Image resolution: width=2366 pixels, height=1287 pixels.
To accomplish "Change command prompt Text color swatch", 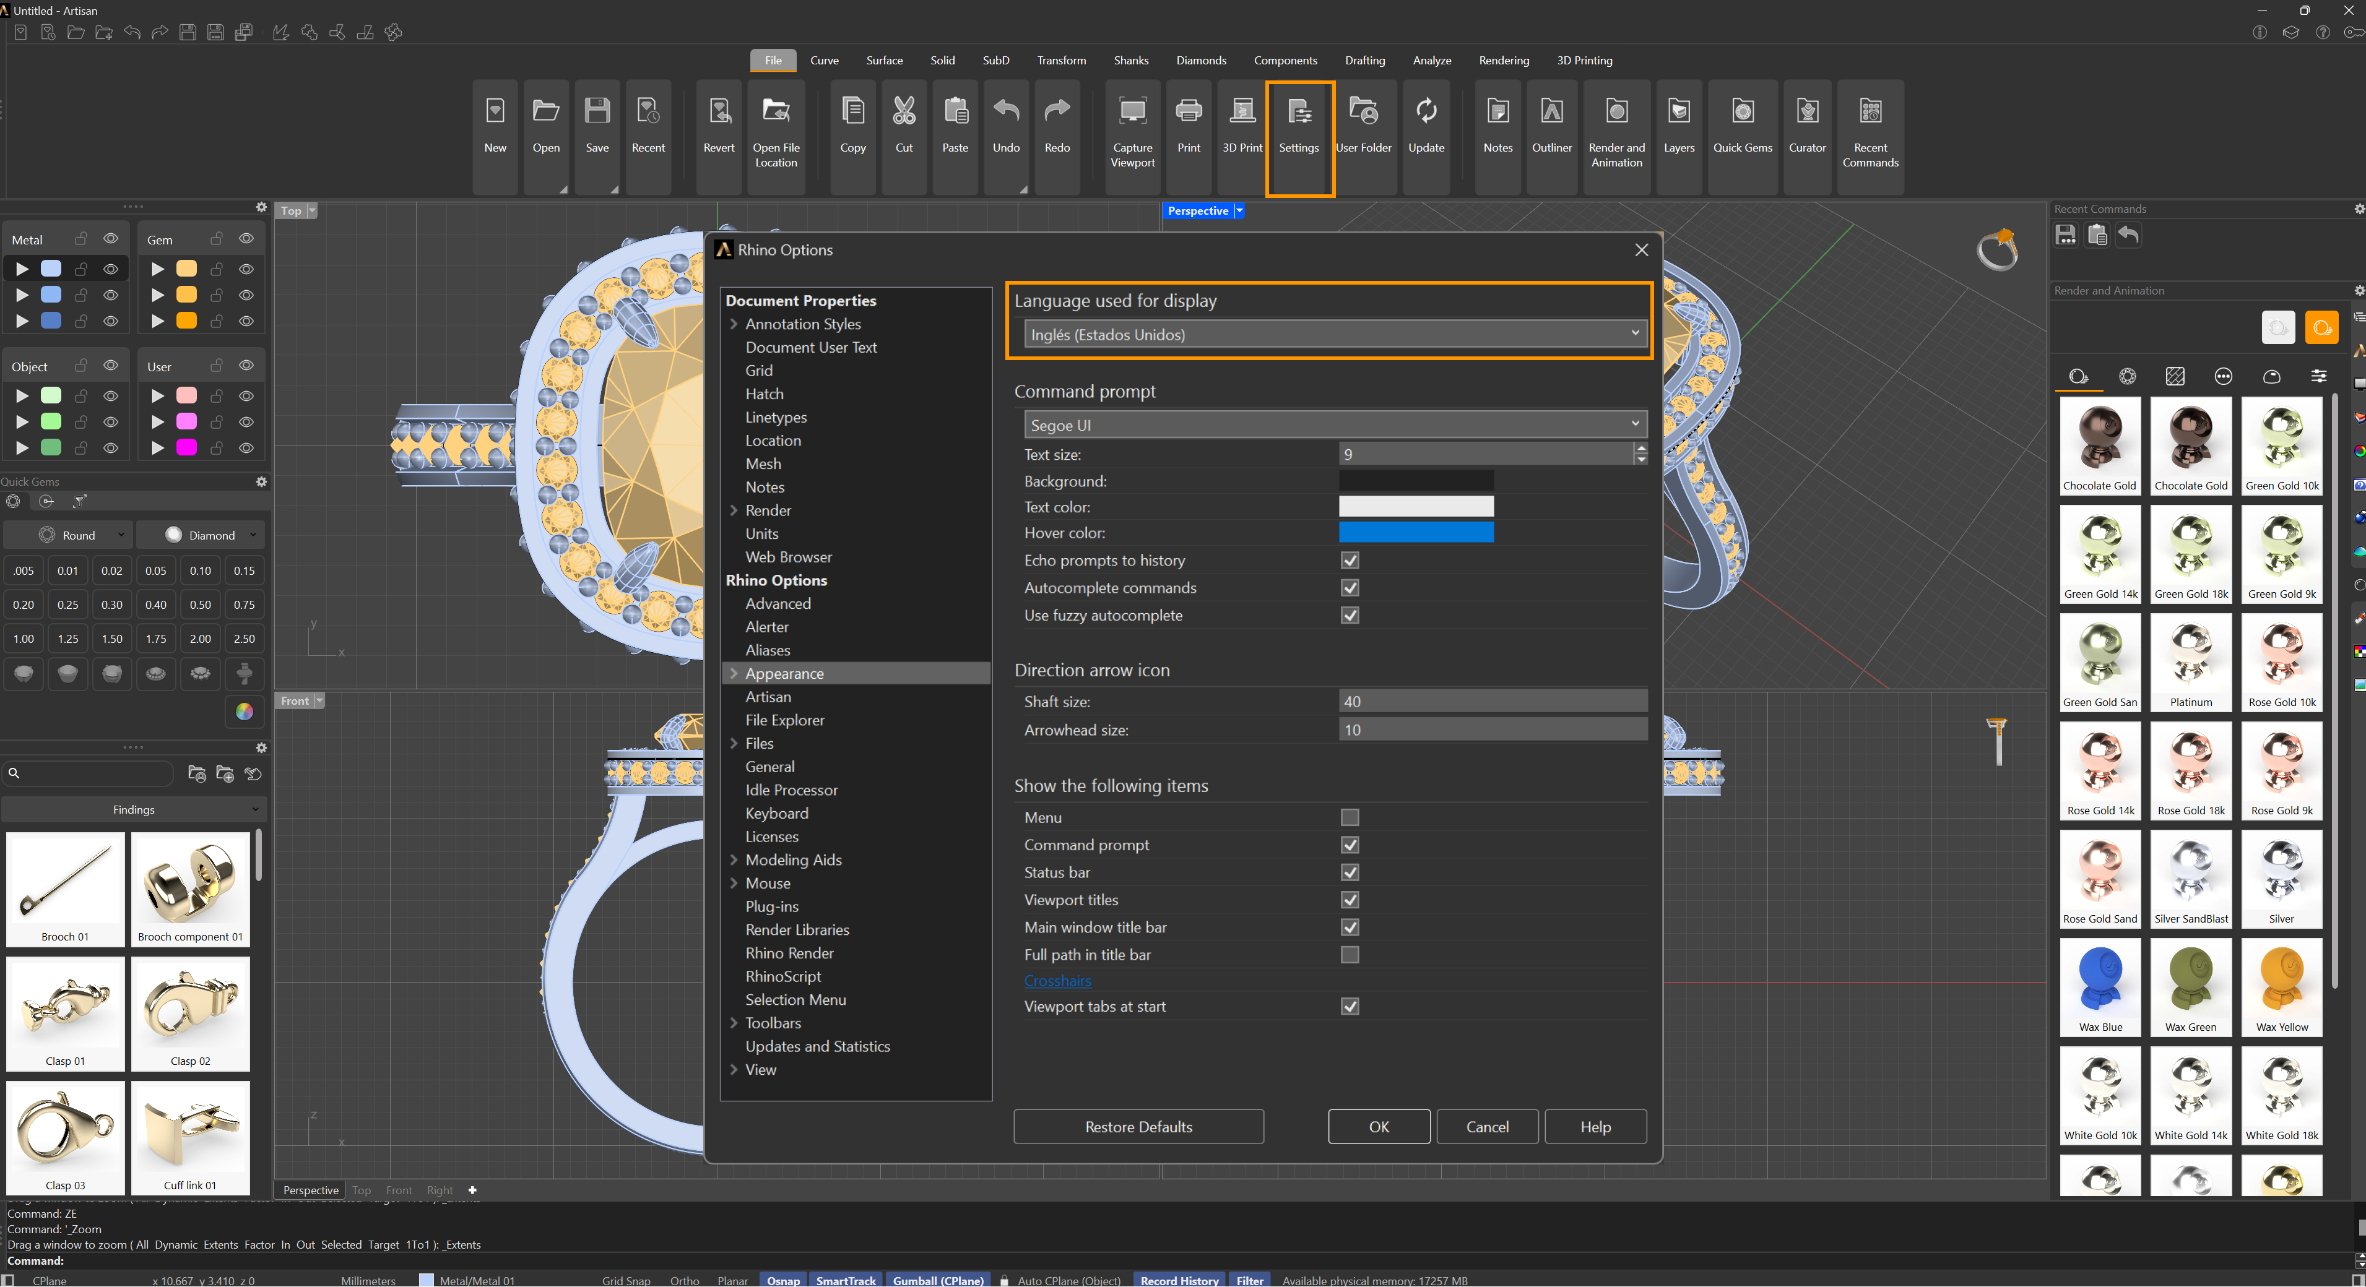I will tap(1416, 507).
